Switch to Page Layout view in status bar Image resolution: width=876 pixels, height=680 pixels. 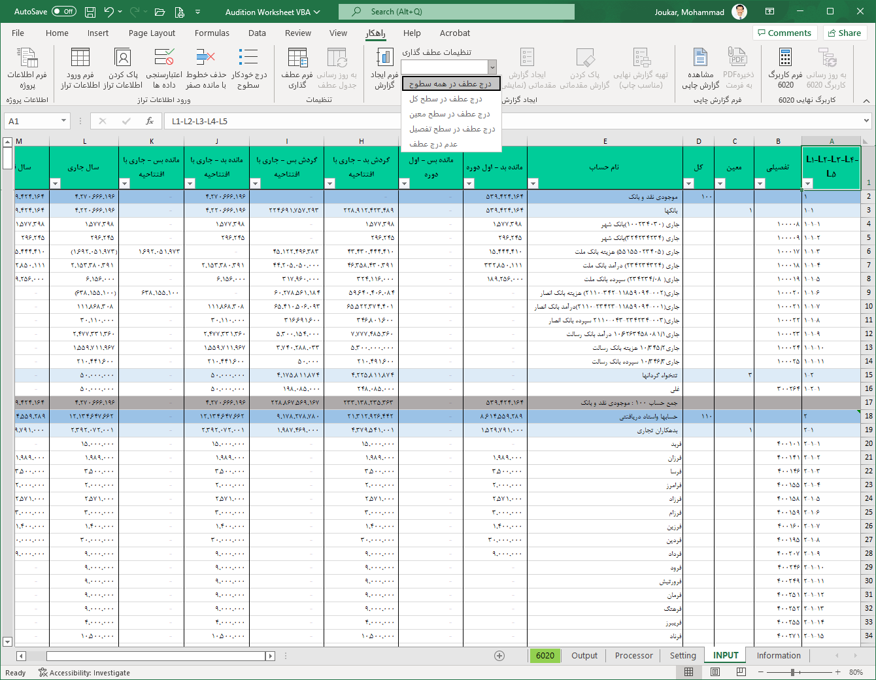click(715, 672)
